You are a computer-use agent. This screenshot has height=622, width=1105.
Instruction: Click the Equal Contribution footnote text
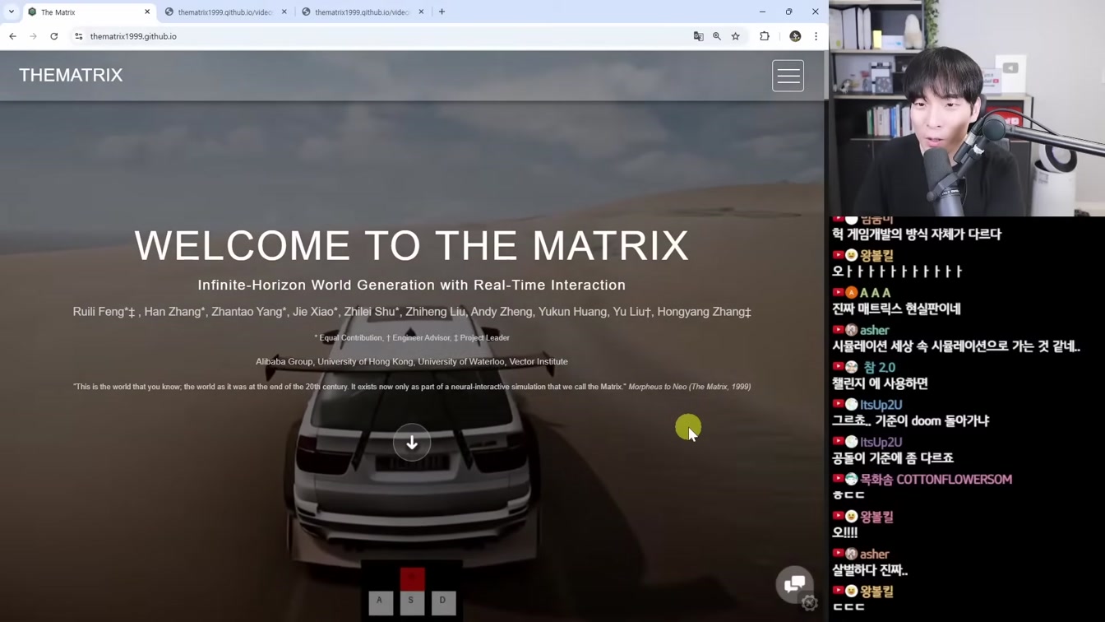click(350, 337)
